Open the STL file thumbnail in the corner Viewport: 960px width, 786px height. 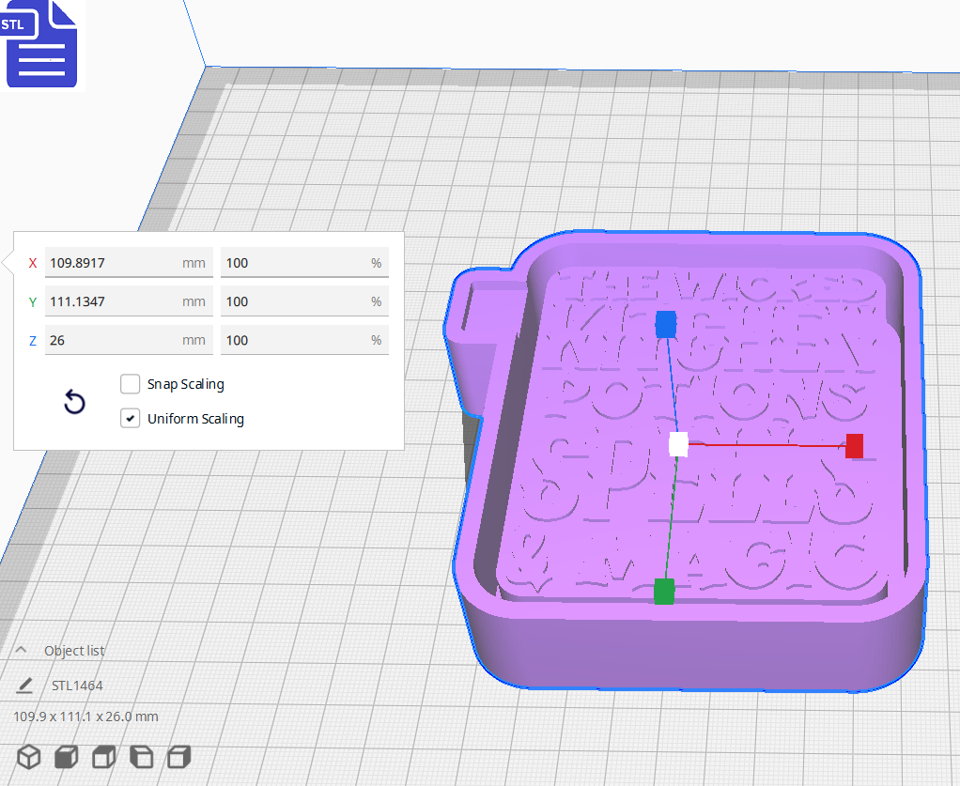coord(41,44)
